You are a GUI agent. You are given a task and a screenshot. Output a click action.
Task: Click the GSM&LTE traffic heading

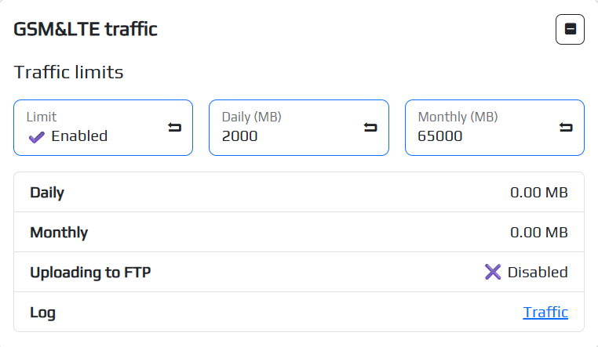pos(86,30)
